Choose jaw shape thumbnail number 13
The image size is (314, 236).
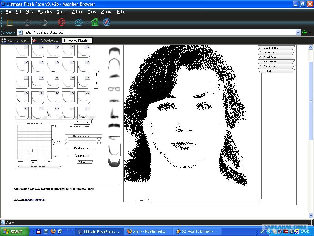pyautogui.click(x=53, y=82)
